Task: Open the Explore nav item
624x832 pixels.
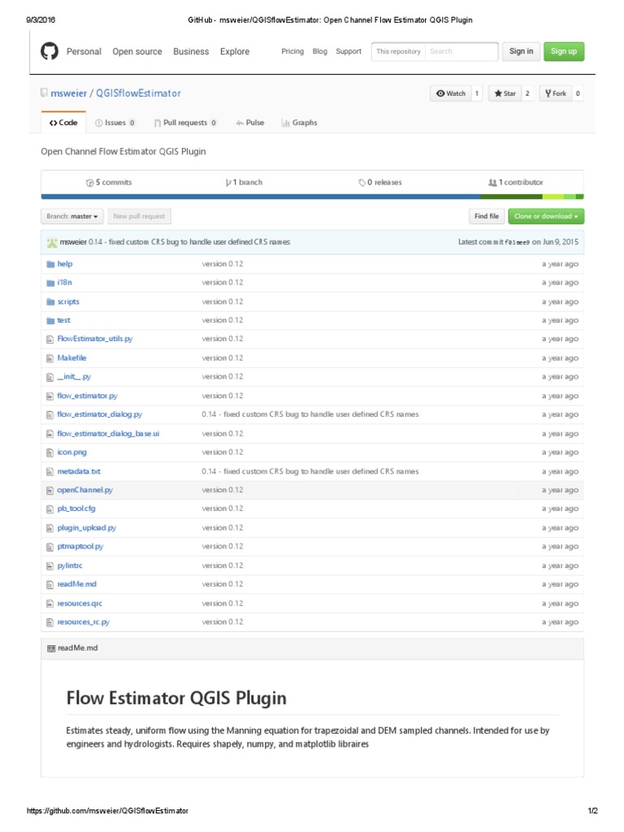Action: pos(235,51)
